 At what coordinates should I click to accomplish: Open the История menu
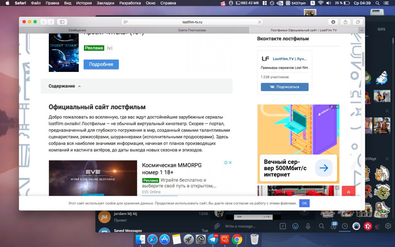(x=84, y=3)
